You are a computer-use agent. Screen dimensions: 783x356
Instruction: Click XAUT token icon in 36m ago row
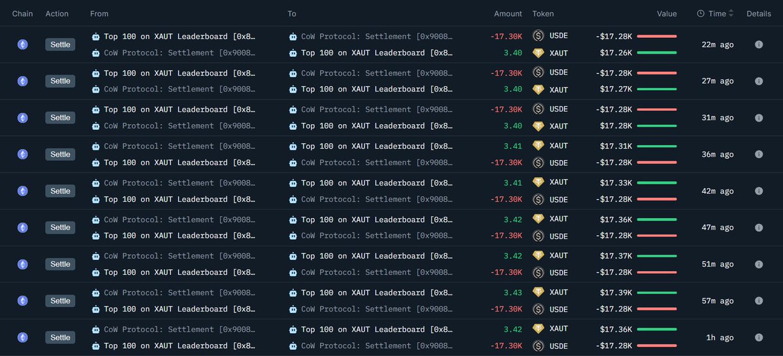[538, 145]
